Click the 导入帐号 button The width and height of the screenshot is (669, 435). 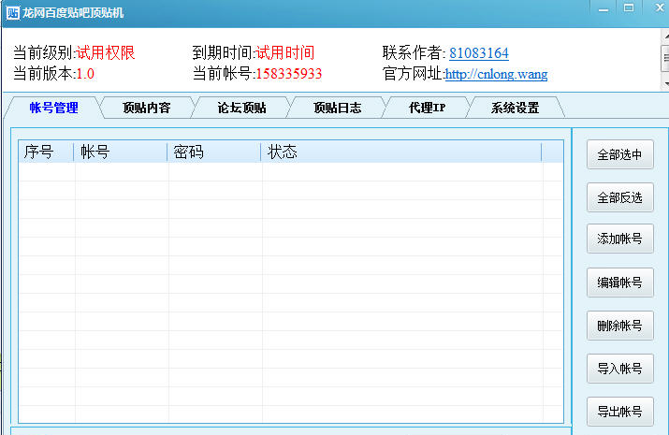click(x=620, y=369)
